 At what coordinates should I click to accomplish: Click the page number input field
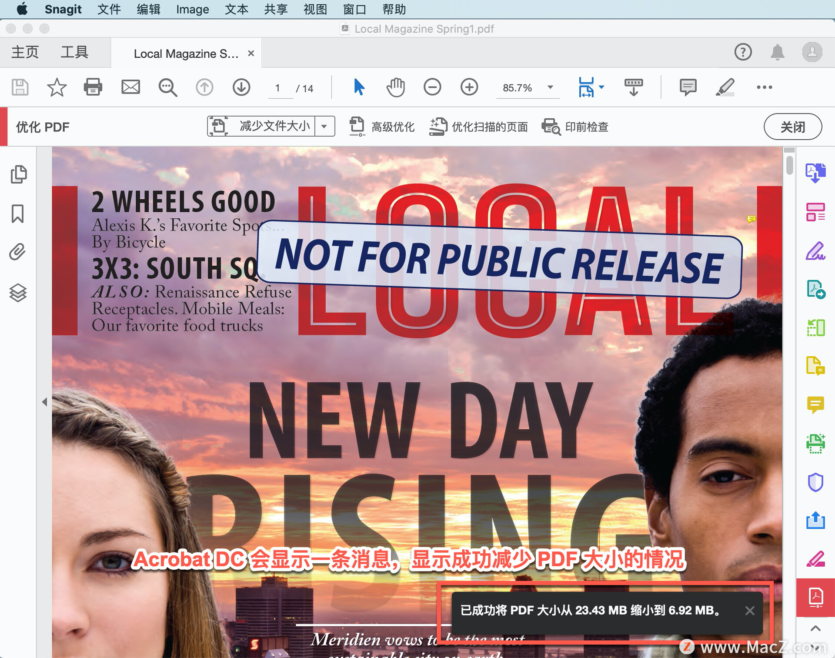(278, 88)
